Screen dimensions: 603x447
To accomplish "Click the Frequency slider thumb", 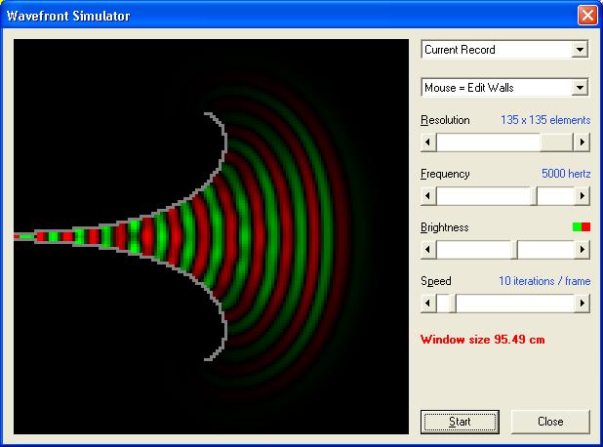I will click(x=534, y=196).
